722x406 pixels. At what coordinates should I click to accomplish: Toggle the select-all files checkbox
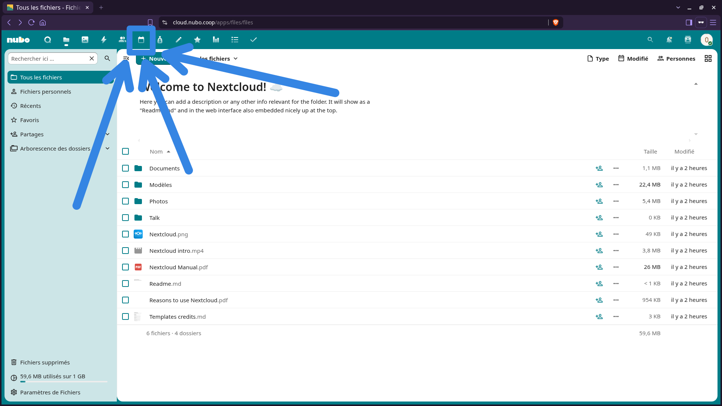pos(125,151)
